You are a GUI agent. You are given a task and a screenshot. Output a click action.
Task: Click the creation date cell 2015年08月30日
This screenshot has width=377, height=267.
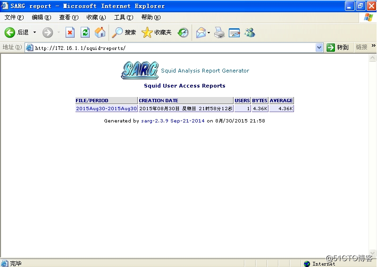pos(185,108)
